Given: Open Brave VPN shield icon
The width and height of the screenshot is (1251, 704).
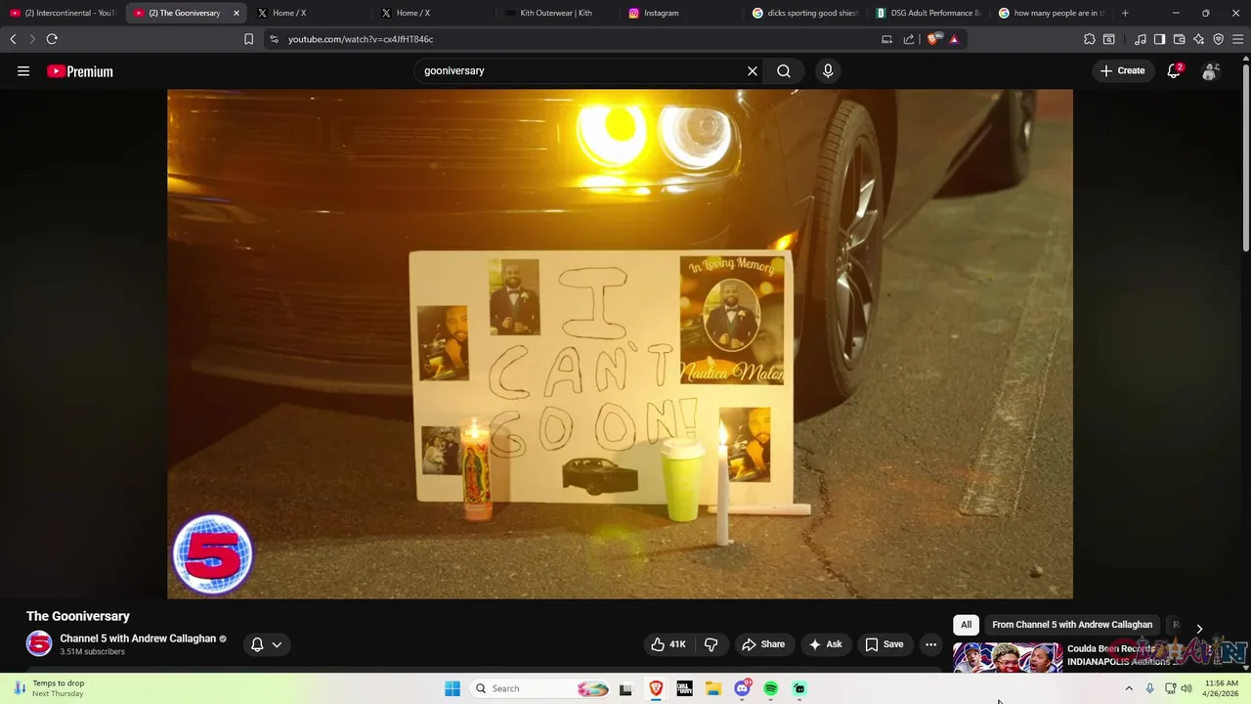Looking at the screenshot, I should pos(1219,39).
